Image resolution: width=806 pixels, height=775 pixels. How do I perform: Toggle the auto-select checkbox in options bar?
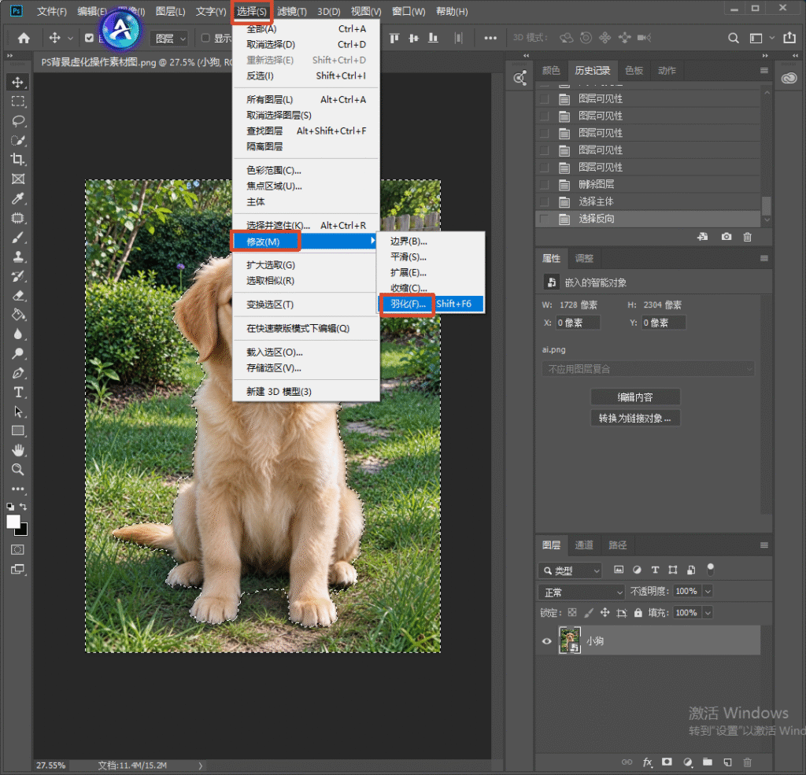(89, 38)
